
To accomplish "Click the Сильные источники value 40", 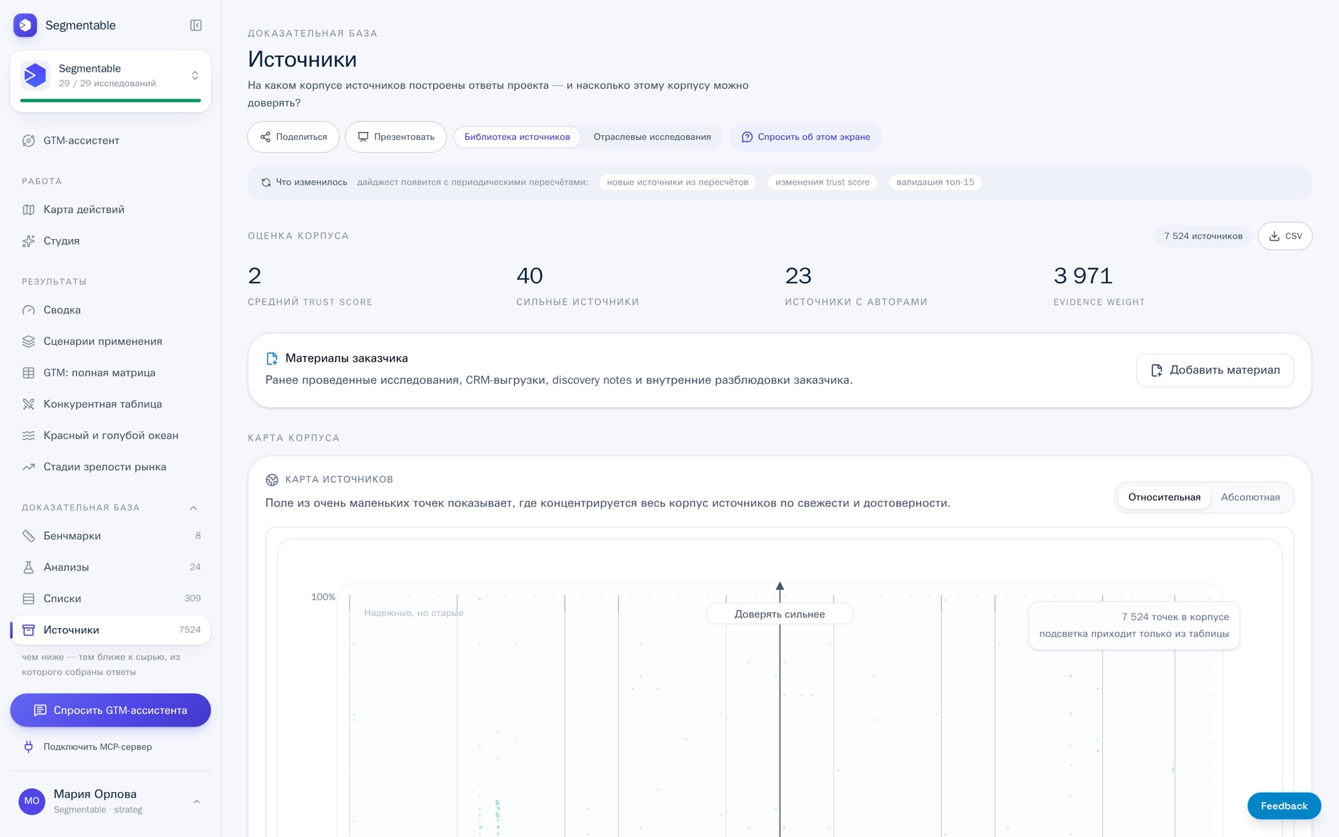I will click(x=530, y=276).
